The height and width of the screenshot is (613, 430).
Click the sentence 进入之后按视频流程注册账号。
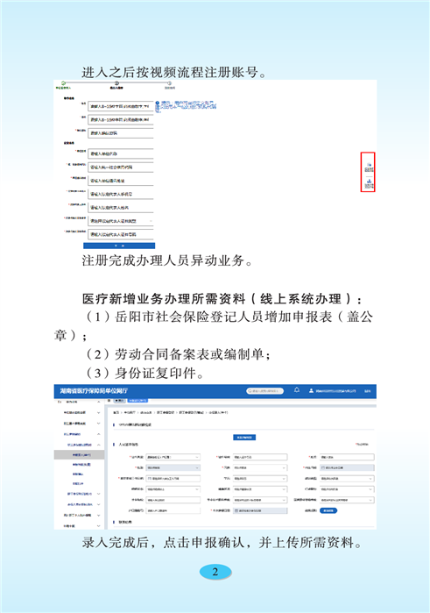[x=174, y=72]
